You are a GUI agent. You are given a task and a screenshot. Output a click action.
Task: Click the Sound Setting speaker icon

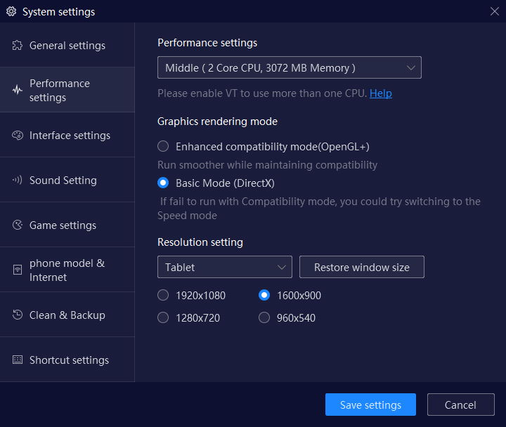coord(18,180)
